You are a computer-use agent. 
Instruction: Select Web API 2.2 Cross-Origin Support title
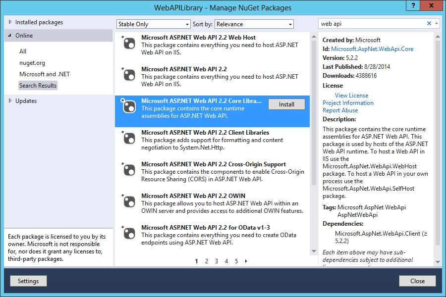[214, 164]
